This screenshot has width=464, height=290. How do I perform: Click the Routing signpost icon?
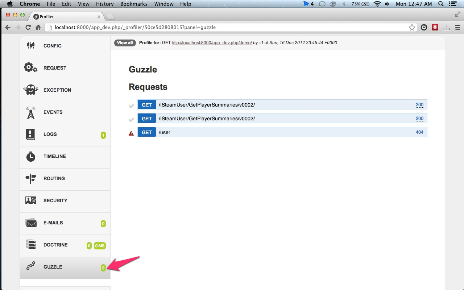pyautogui.click(x=31, y=178)
